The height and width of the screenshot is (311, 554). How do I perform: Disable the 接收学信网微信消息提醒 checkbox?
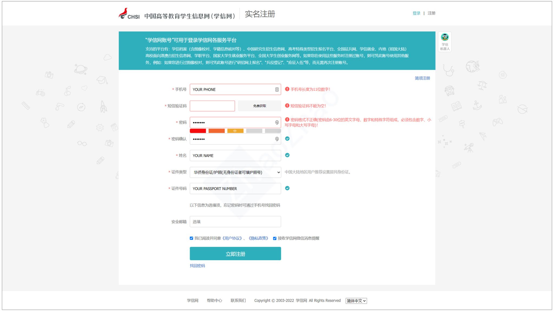274,238
